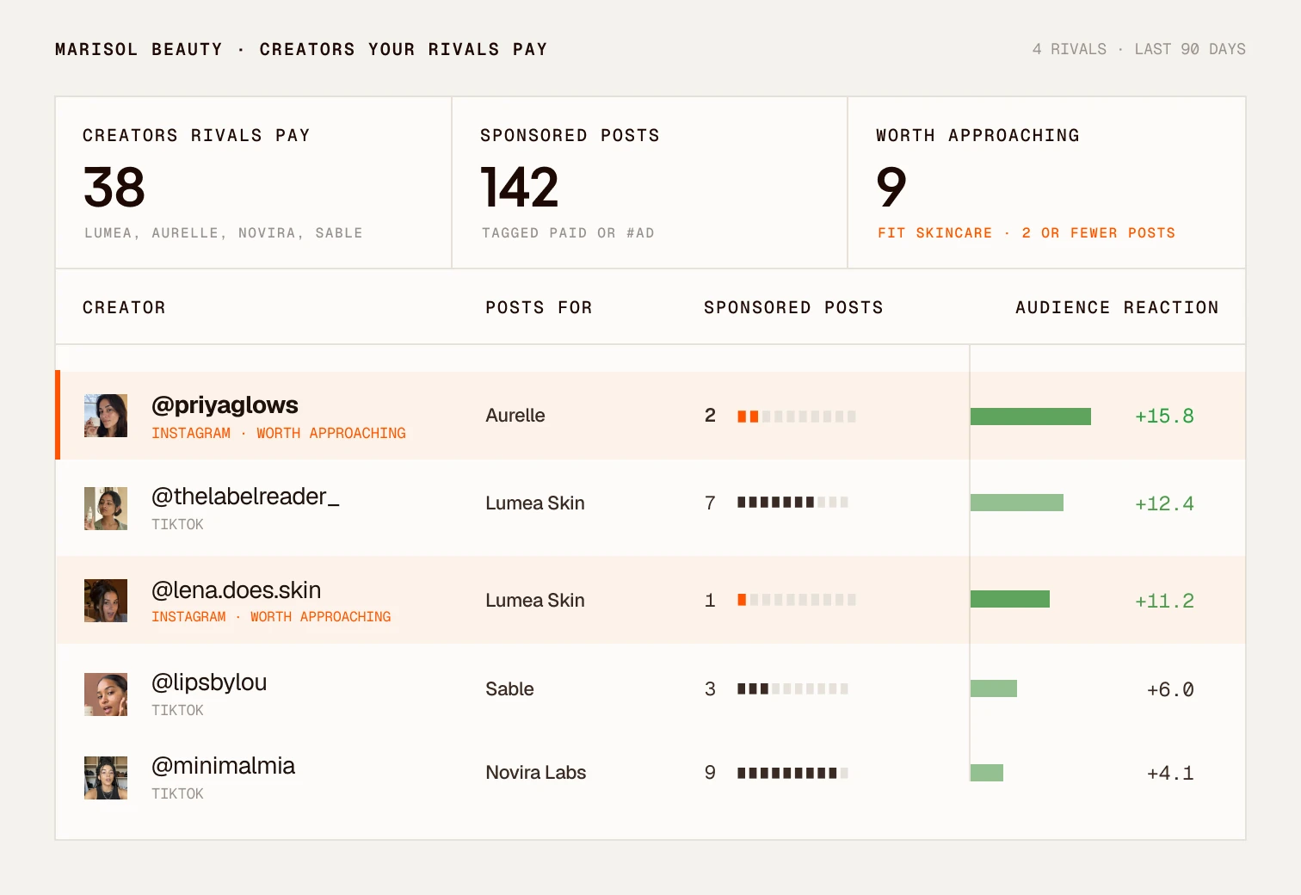Click "Instagram · Worth Approaching" under @lena.does.skin
This screenshot has height=895, width=1301.
click(271, 616)
